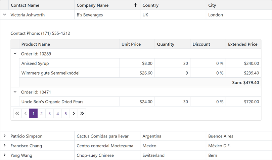Go to next page in pager
The image size is (272, 160).
tap(74, 114)
